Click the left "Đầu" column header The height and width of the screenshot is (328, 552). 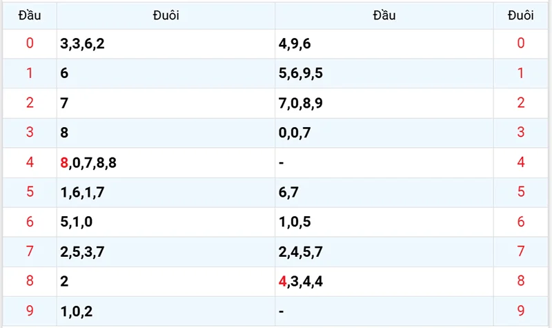pyautogui.click(x=29, y=15)
